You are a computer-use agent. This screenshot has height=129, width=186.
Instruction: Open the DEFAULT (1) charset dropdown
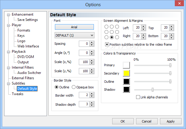[74, 35]
